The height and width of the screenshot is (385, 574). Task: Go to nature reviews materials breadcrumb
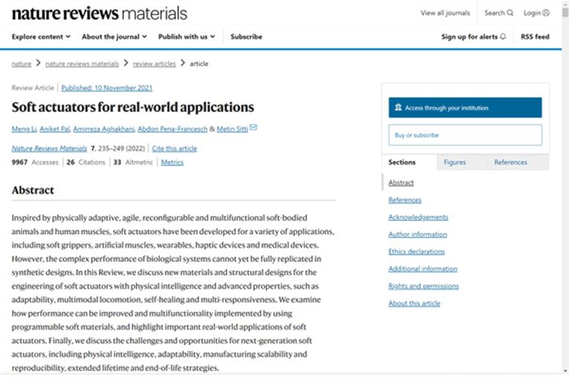point(82,64)
